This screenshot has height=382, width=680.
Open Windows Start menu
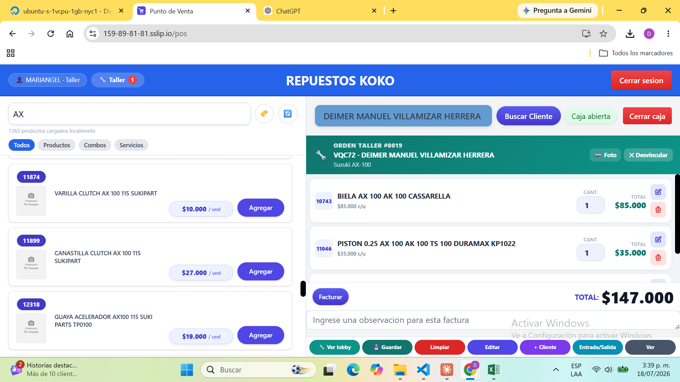pos(187,370)
